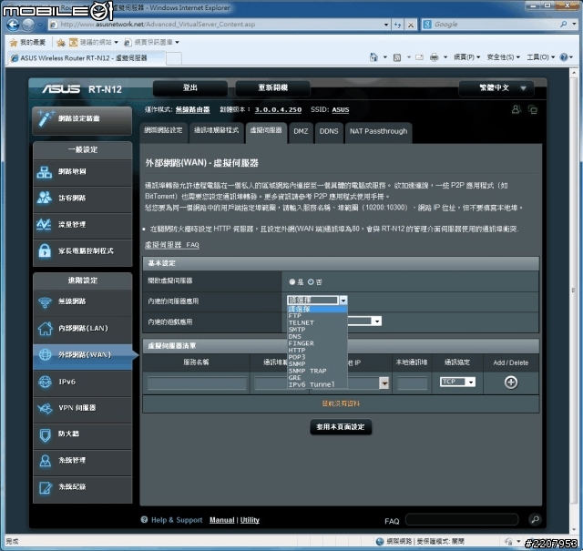Select the Yes radio for virtual server
Screen dimensions: 583x551
291,282
